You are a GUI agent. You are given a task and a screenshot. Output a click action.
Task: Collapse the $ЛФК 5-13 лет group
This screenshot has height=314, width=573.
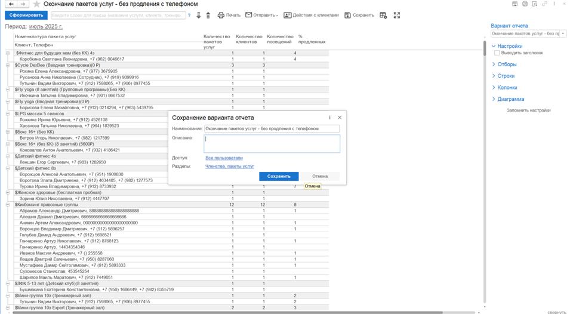point(8,284)
